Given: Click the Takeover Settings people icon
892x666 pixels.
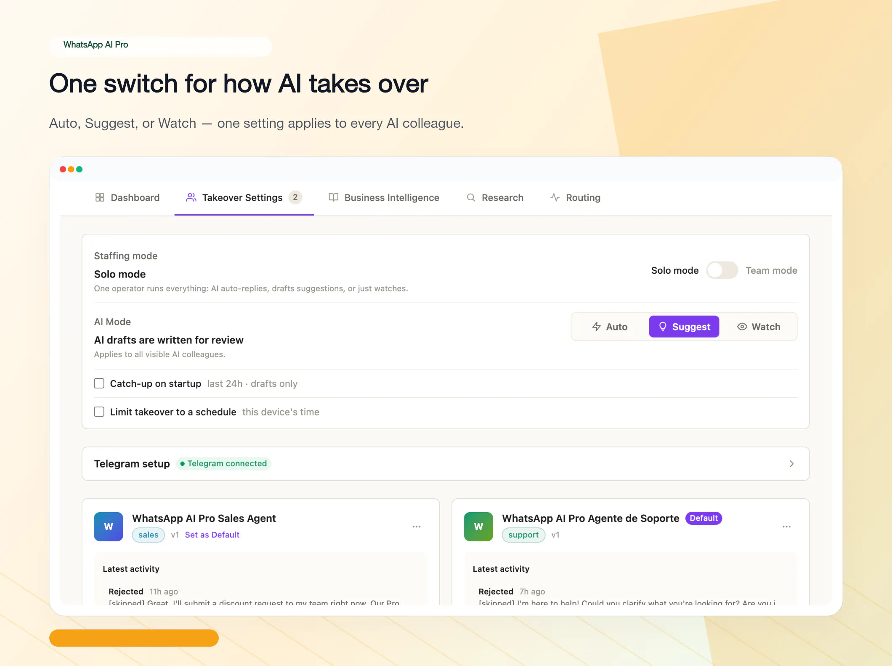Looking at the screenshot, I should point(191,198).
